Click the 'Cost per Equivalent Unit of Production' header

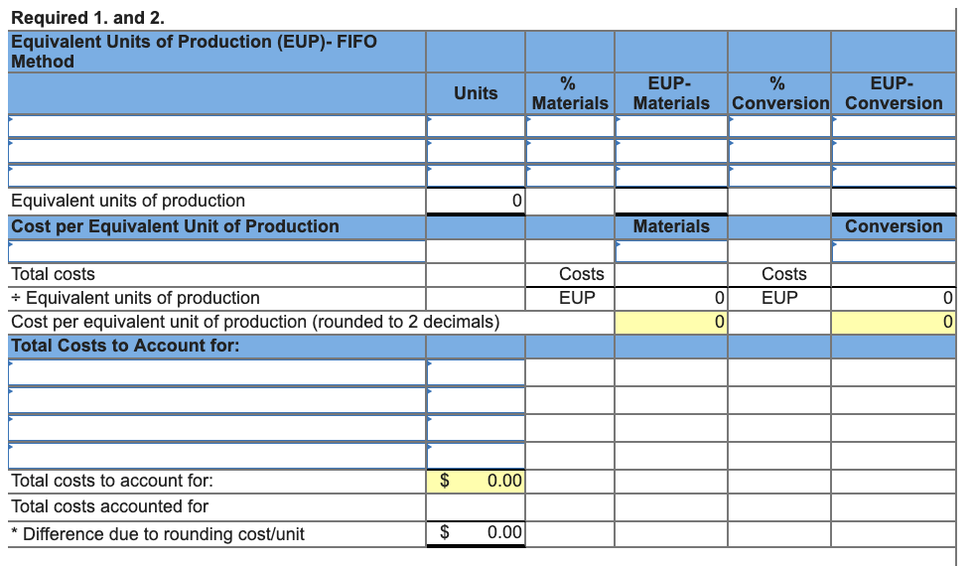[x=175, y=226]
